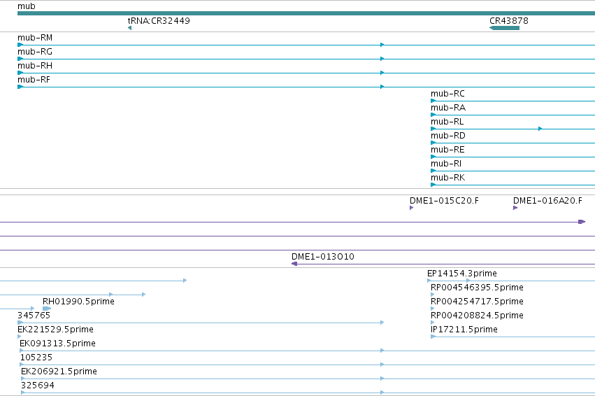The height and width of the screenshot is (396, 595).
Task: Select the mub-RG transcript label
Action: click(35, 52)
